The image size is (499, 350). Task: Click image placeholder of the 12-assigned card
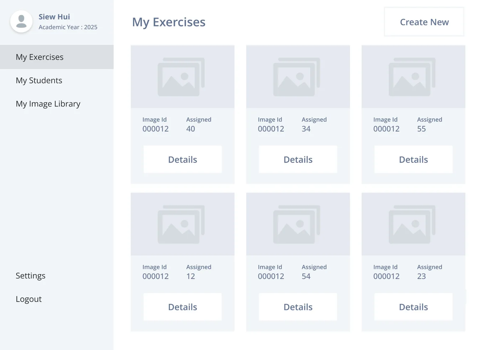click(x=182, y=224)
